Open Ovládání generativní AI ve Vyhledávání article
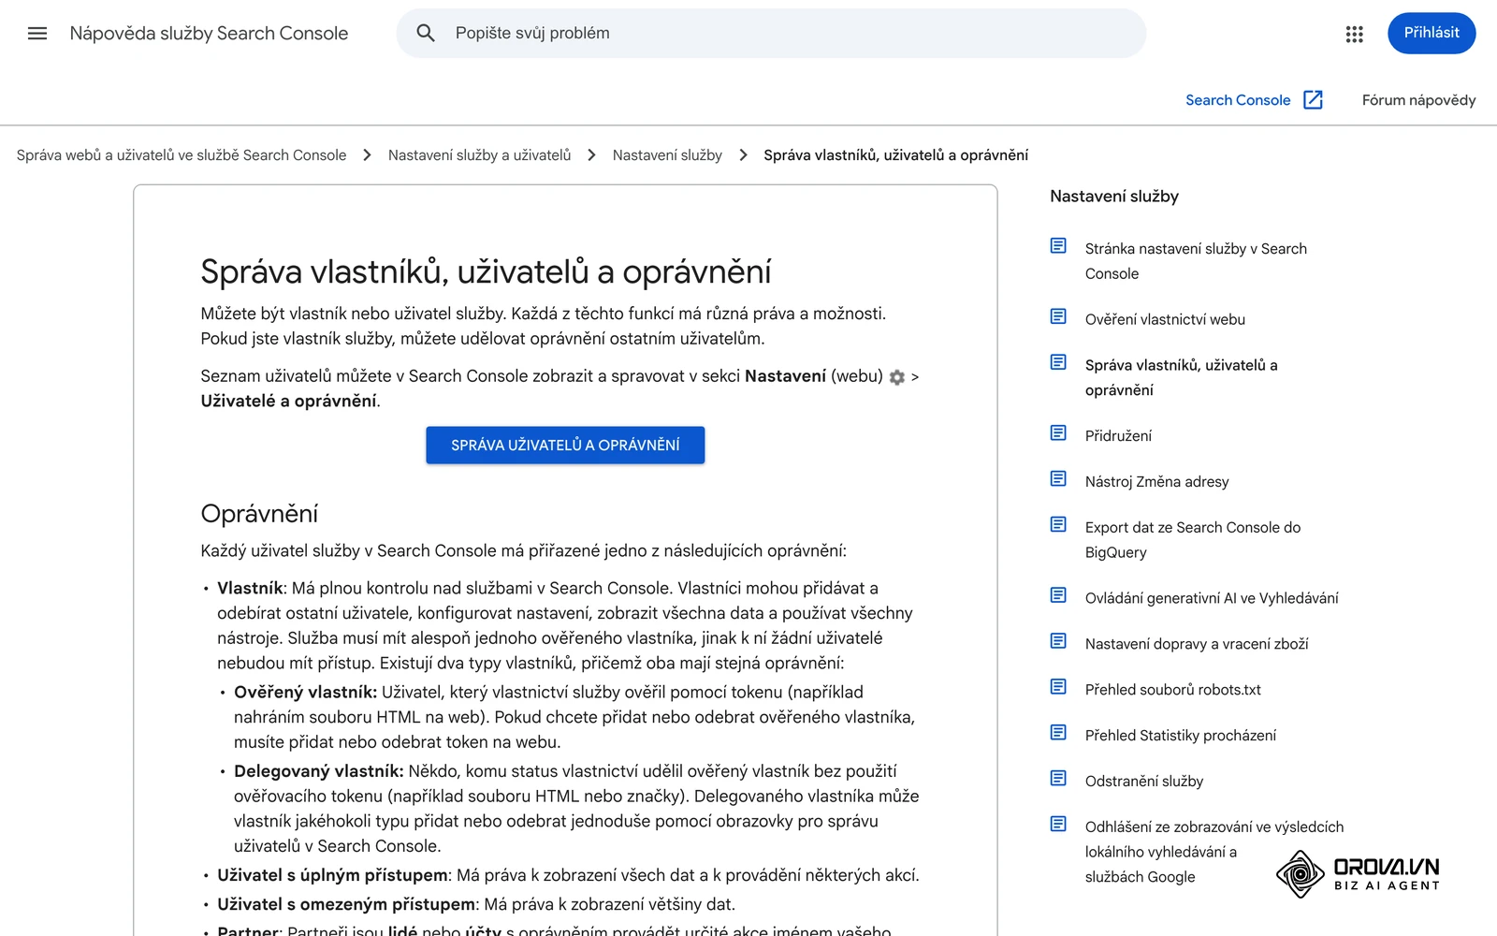The height and width of the screenshot is (936, 1497). [x=1212, y=598]
